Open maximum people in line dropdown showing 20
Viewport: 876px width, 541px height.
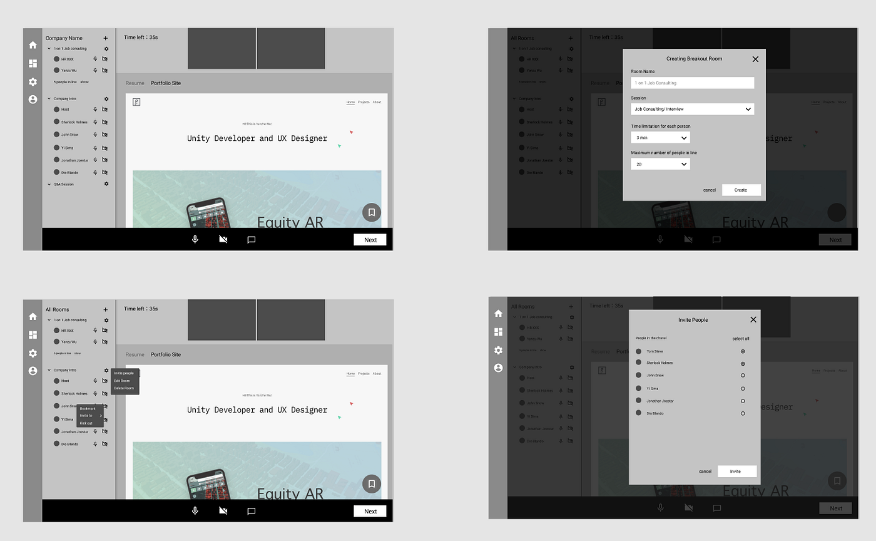(660, 164)
